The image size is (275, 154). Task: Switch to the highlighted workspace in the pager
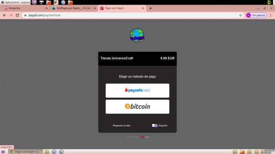[x=262, y=151]
